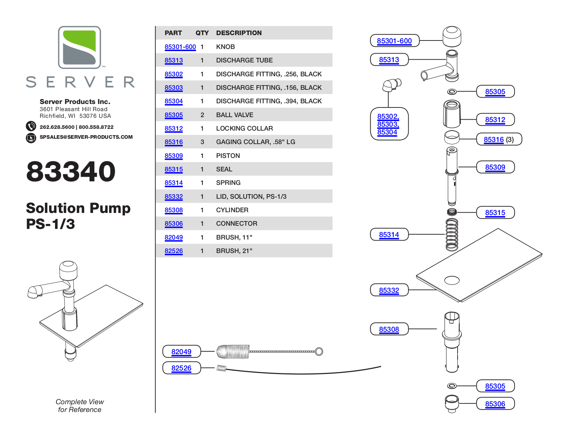
Task: Click the phone number 800.558.8722 text
Action: coord(96,127)
